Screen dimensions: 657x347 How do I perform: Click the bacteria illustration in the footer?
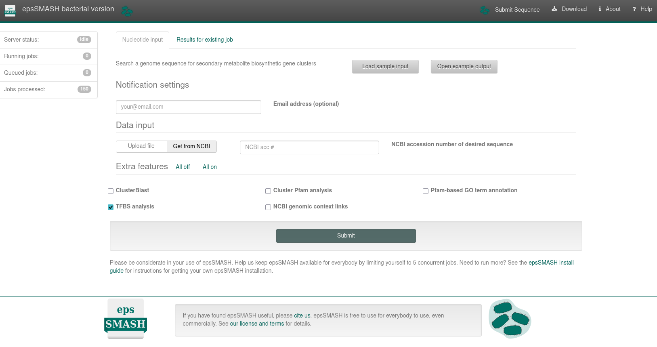[x=510, y=319]
